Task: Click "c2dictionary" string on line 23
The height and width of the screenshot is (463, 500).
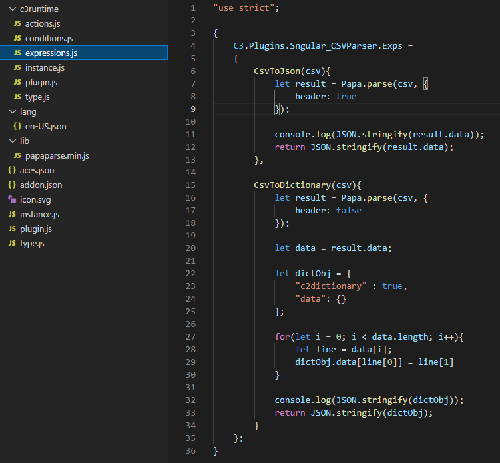Action: (x=331, y=286)
